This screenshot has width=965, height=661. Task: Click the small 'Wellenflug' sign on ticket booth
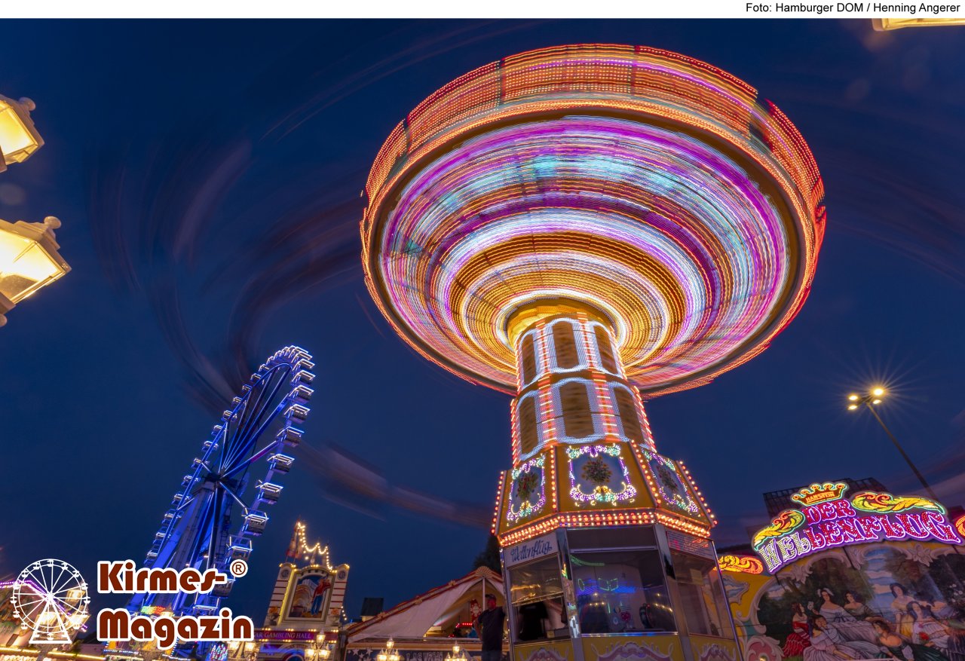tap(531, 550)
